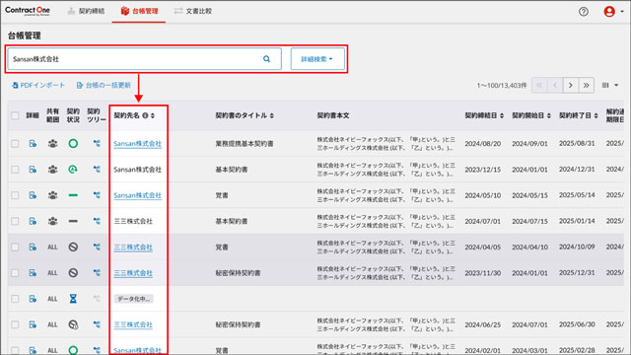Switch to the 文書比較 tab
631x355 pixels.
click(193, 11)
